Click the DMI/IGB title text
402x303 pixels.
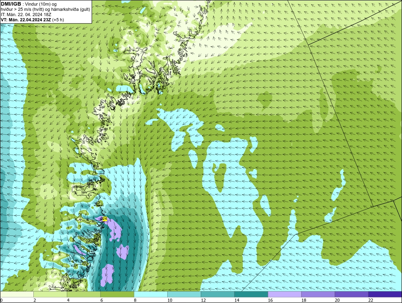[x=11, y=4]
